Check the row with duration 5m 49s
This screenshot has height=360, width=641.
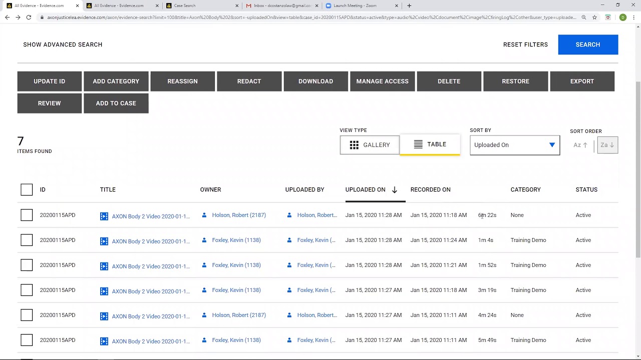click(x=27, y=340)
